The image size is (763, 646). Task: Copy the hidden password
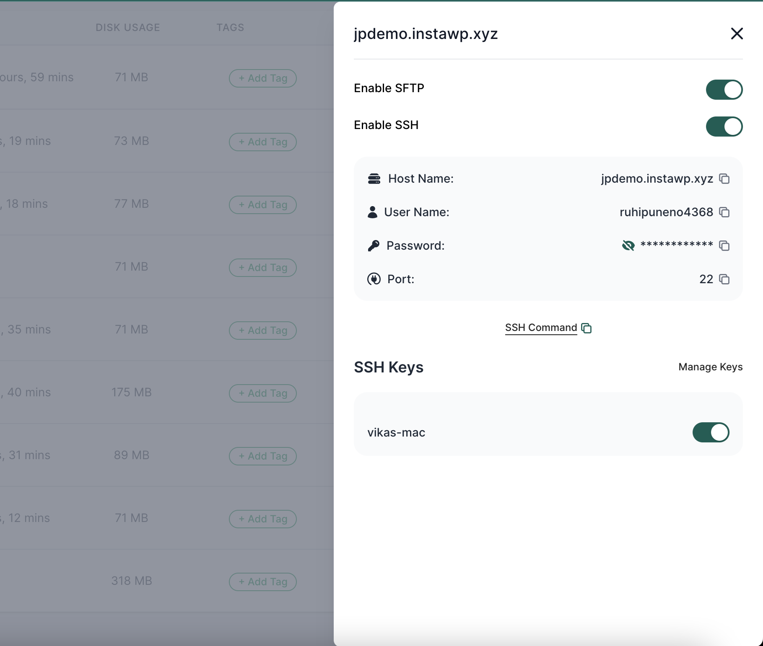click(725, 245)
